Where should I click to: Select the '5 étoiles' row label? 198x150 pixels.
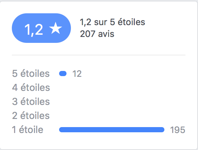tap(31, 74)
